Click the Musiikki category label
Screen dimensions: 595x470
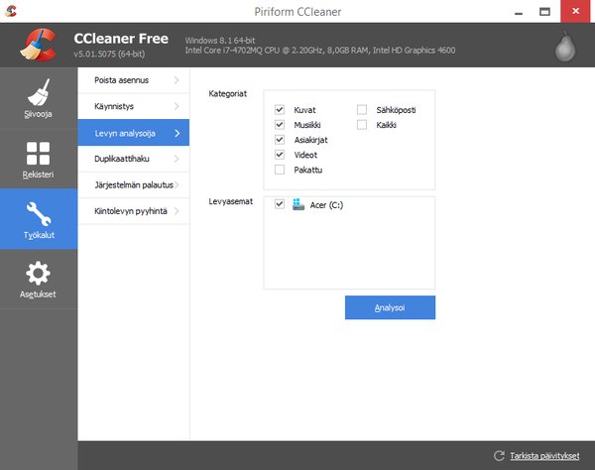(x=307, y=125)
